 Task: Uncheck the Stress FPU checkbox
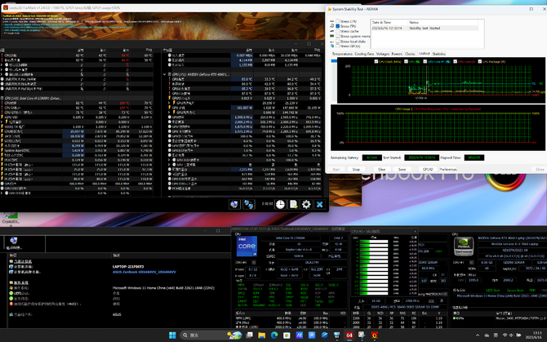tap(337, 26)
